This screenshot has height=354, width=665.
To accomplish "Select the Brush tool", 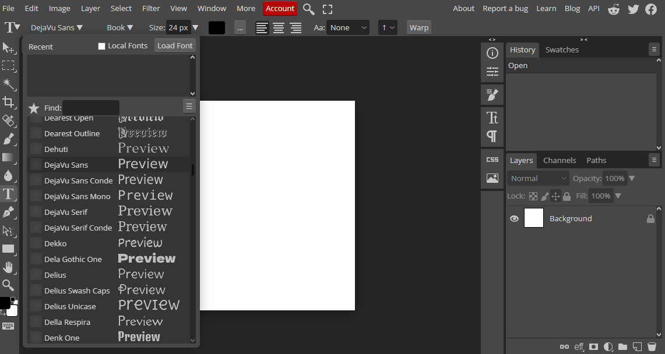I will pos(8,139).
